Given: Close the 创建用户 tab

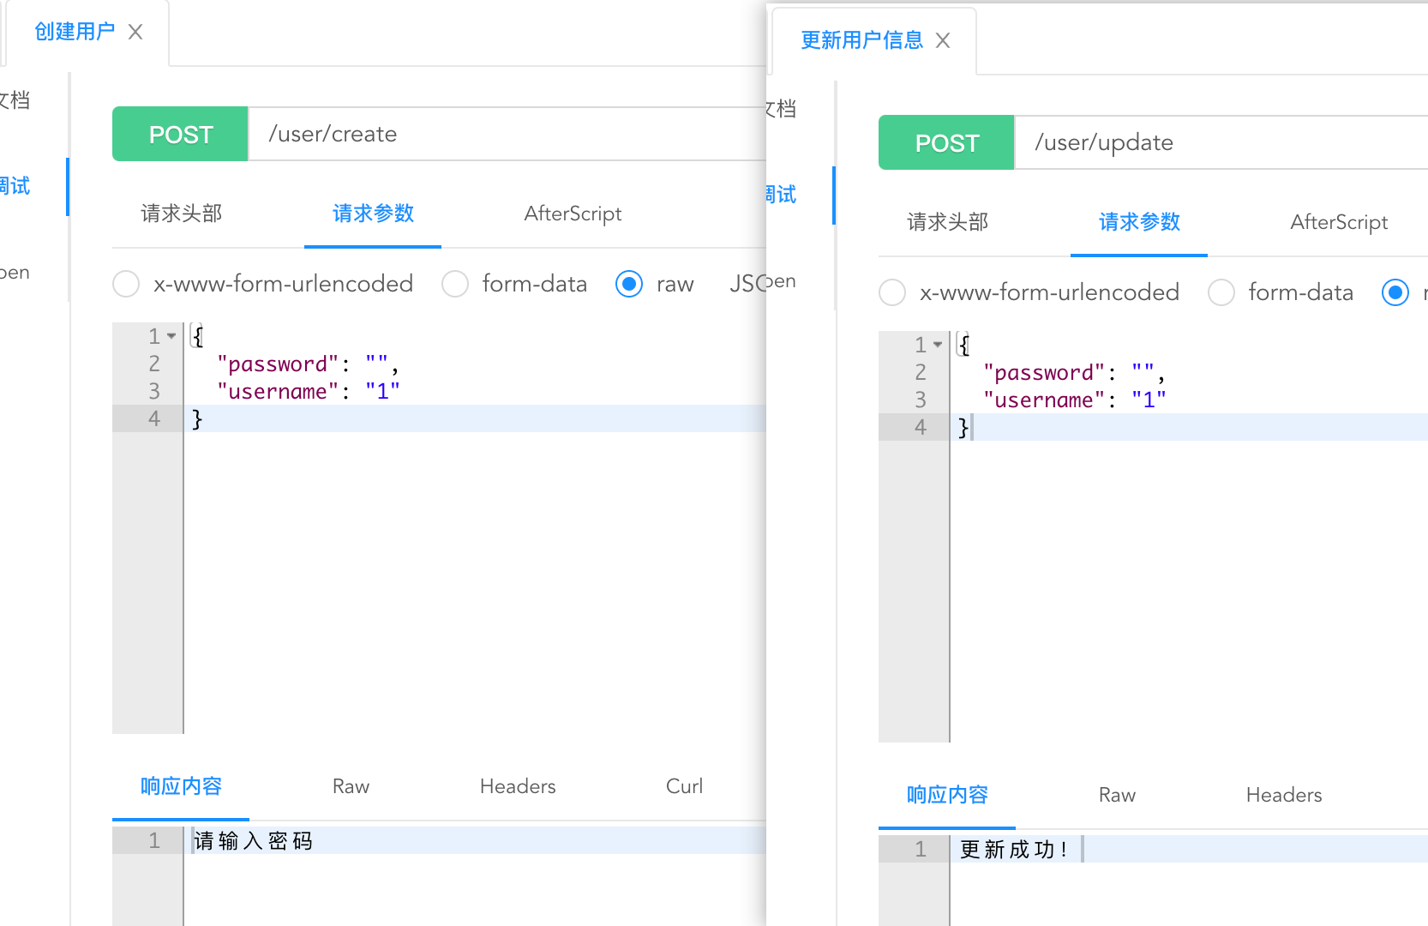Looking at the screenshot, I should (x=135, y=32).
